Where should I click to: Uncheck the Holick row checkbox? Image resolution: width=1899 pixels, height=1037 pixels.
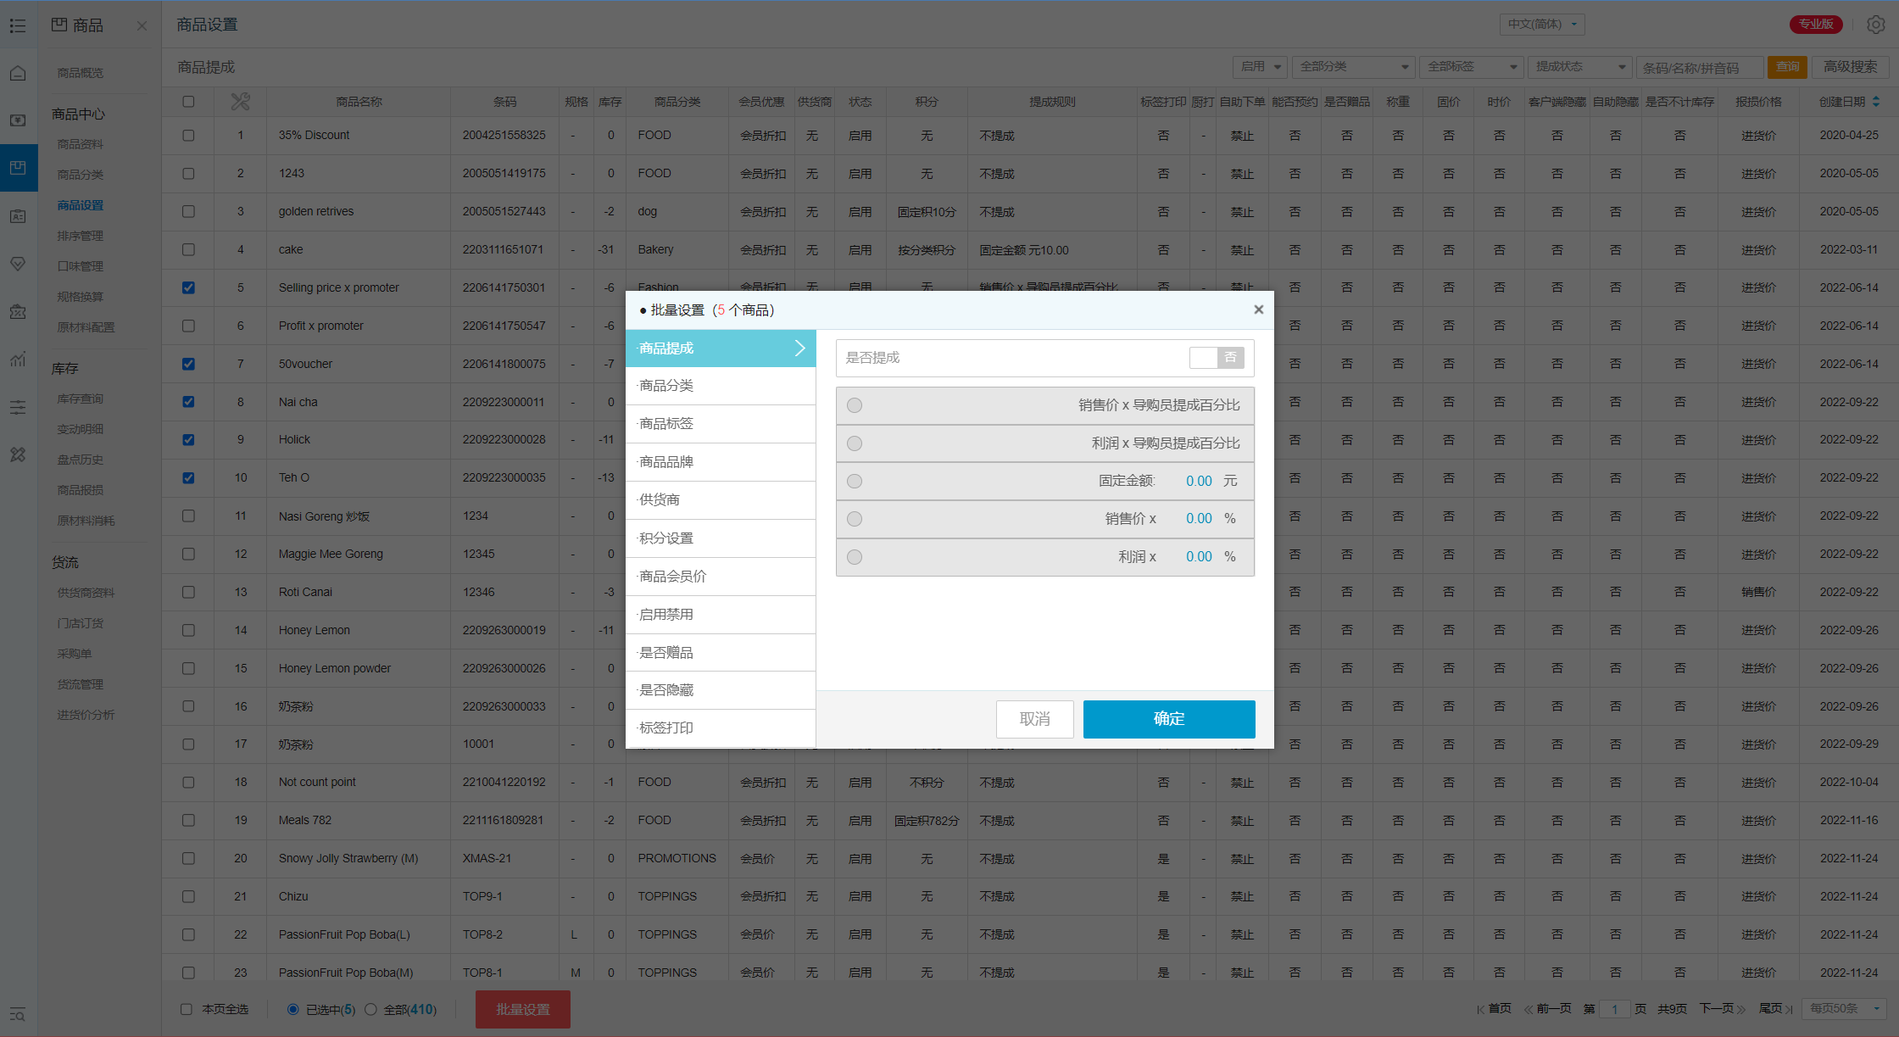pos(188,440)
